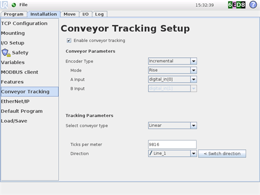Select TCP Configuration in sidebar

click(24, 23)
